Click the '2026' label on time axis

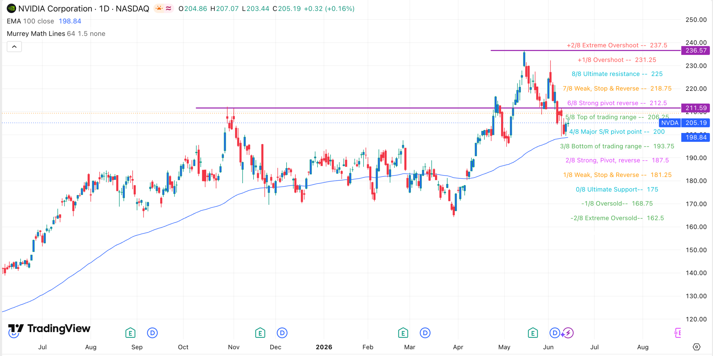tap(324, 347)
